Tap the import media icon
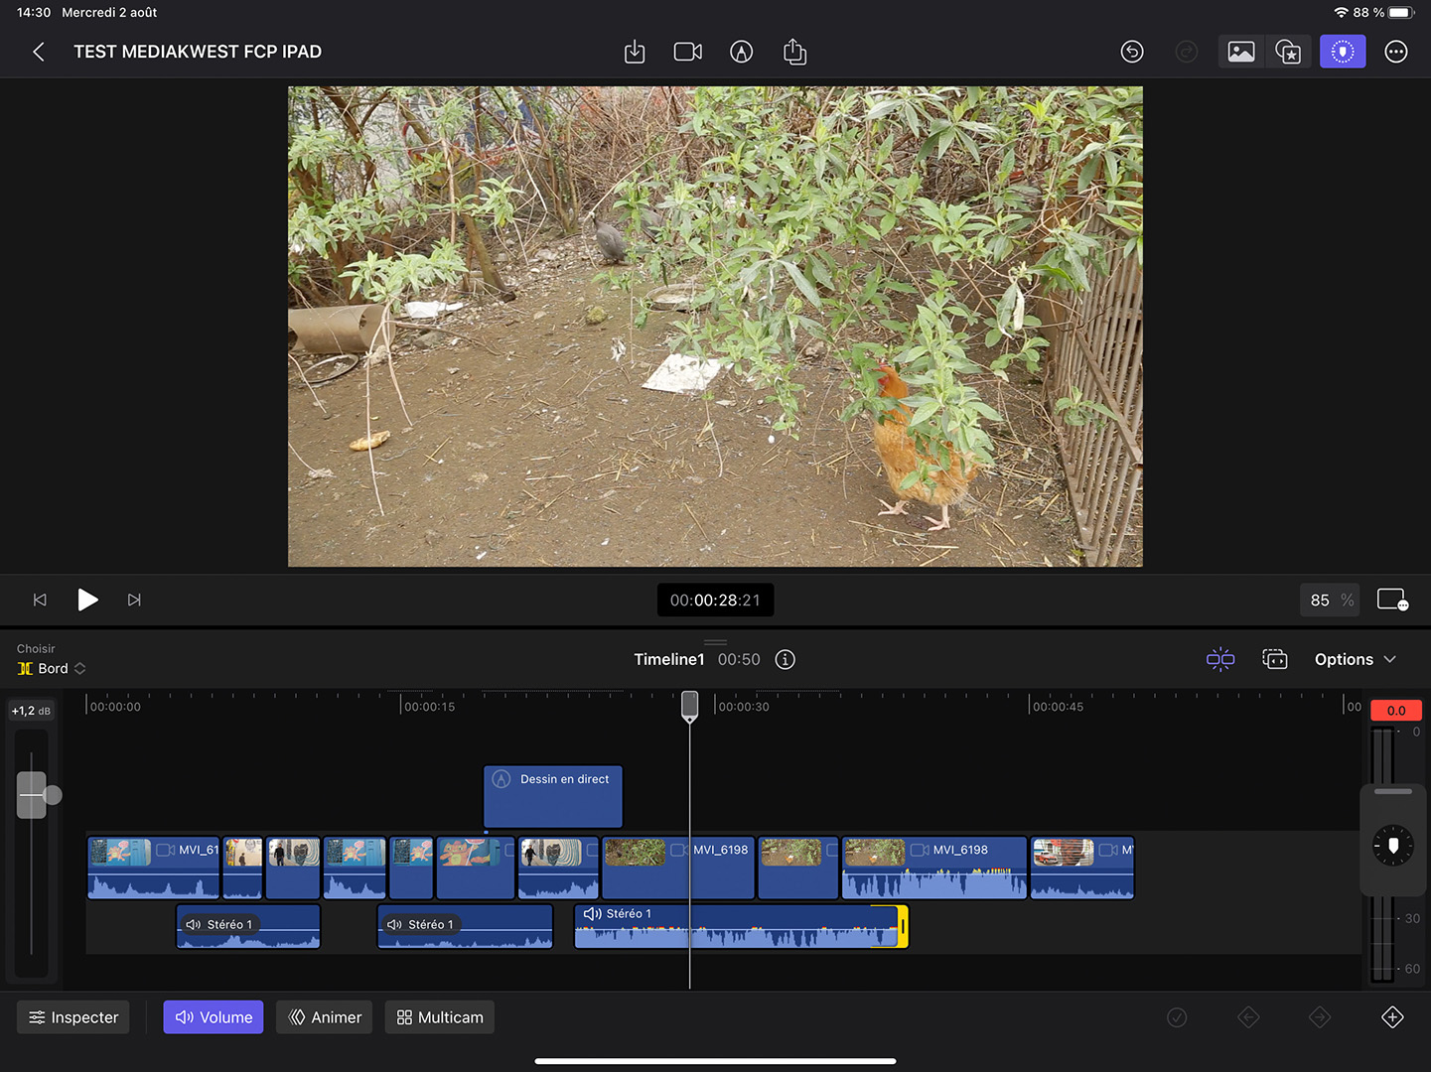1431x1072 pixels. pos(635,52)
